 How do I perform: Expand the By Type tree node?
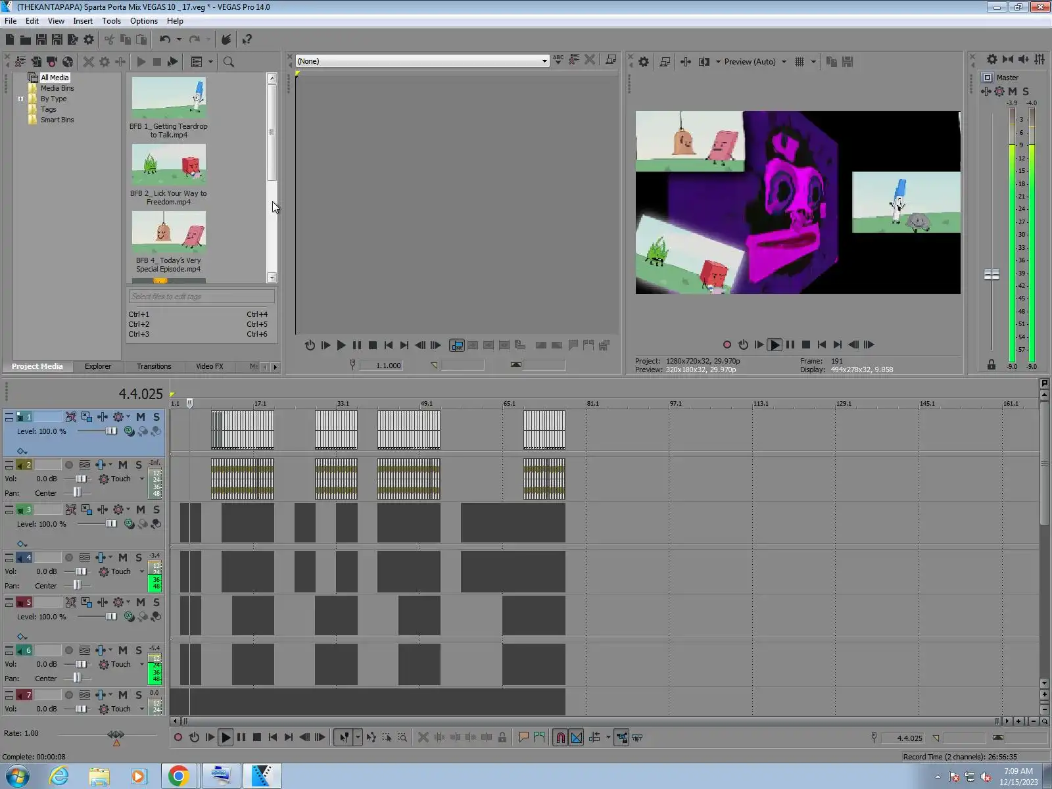tap(21, 99)
